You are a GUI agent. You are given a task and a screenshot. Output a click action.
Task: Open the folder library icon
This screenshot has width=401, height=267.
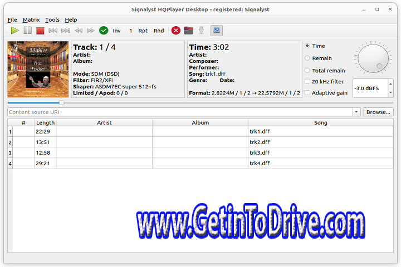[188, 31]
